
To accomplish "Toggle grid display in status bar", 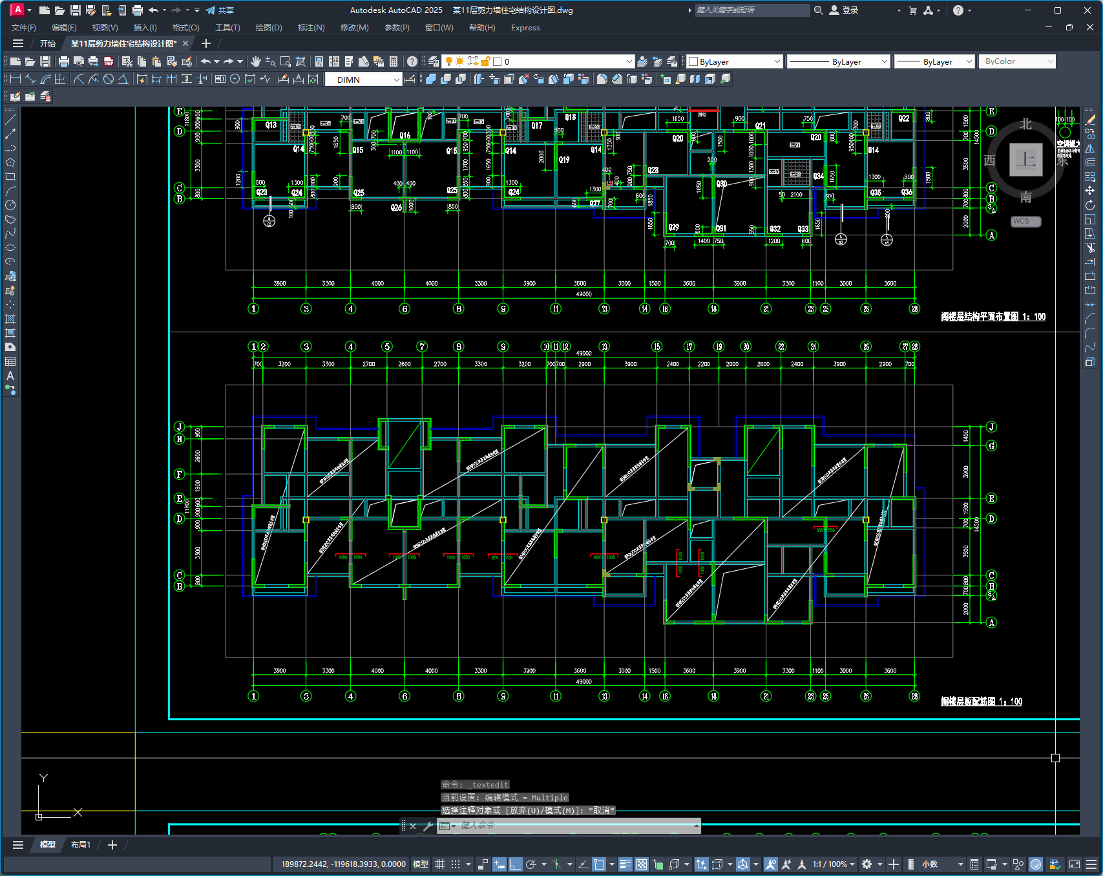I will coord(440,864).
